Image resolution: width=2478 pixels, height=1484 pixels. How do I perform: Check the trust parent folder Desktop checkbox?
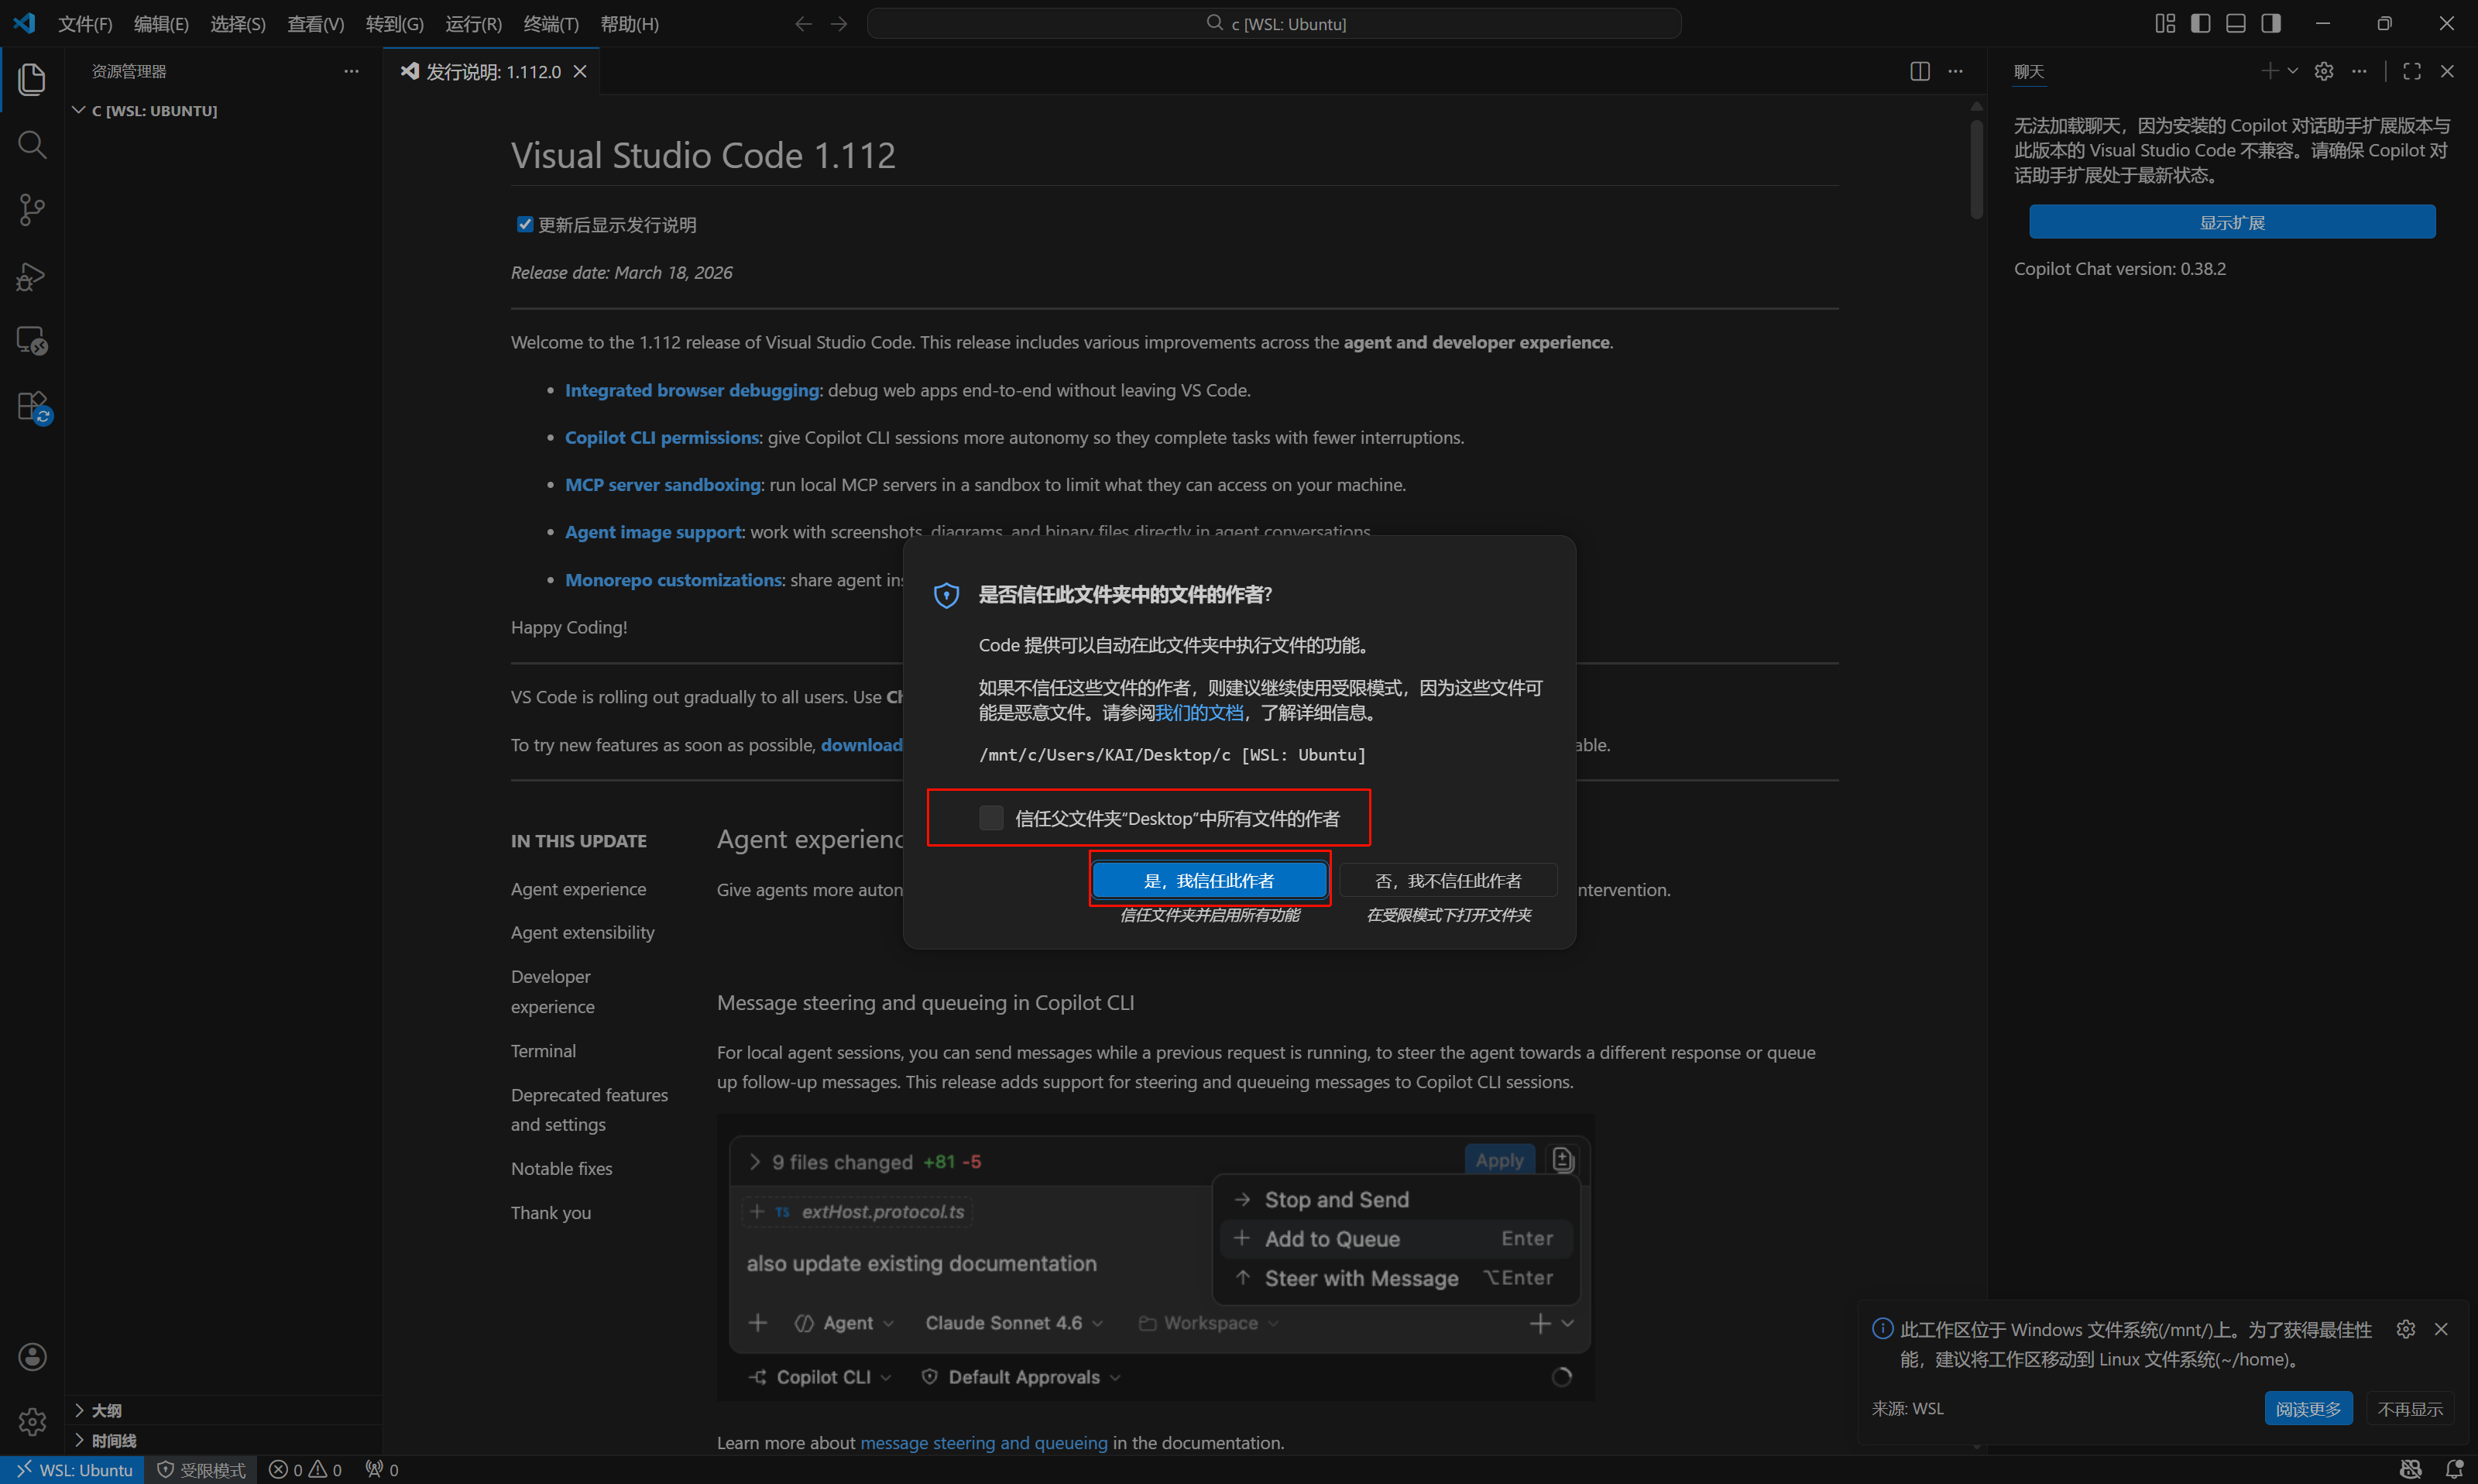tap(990, 818)
